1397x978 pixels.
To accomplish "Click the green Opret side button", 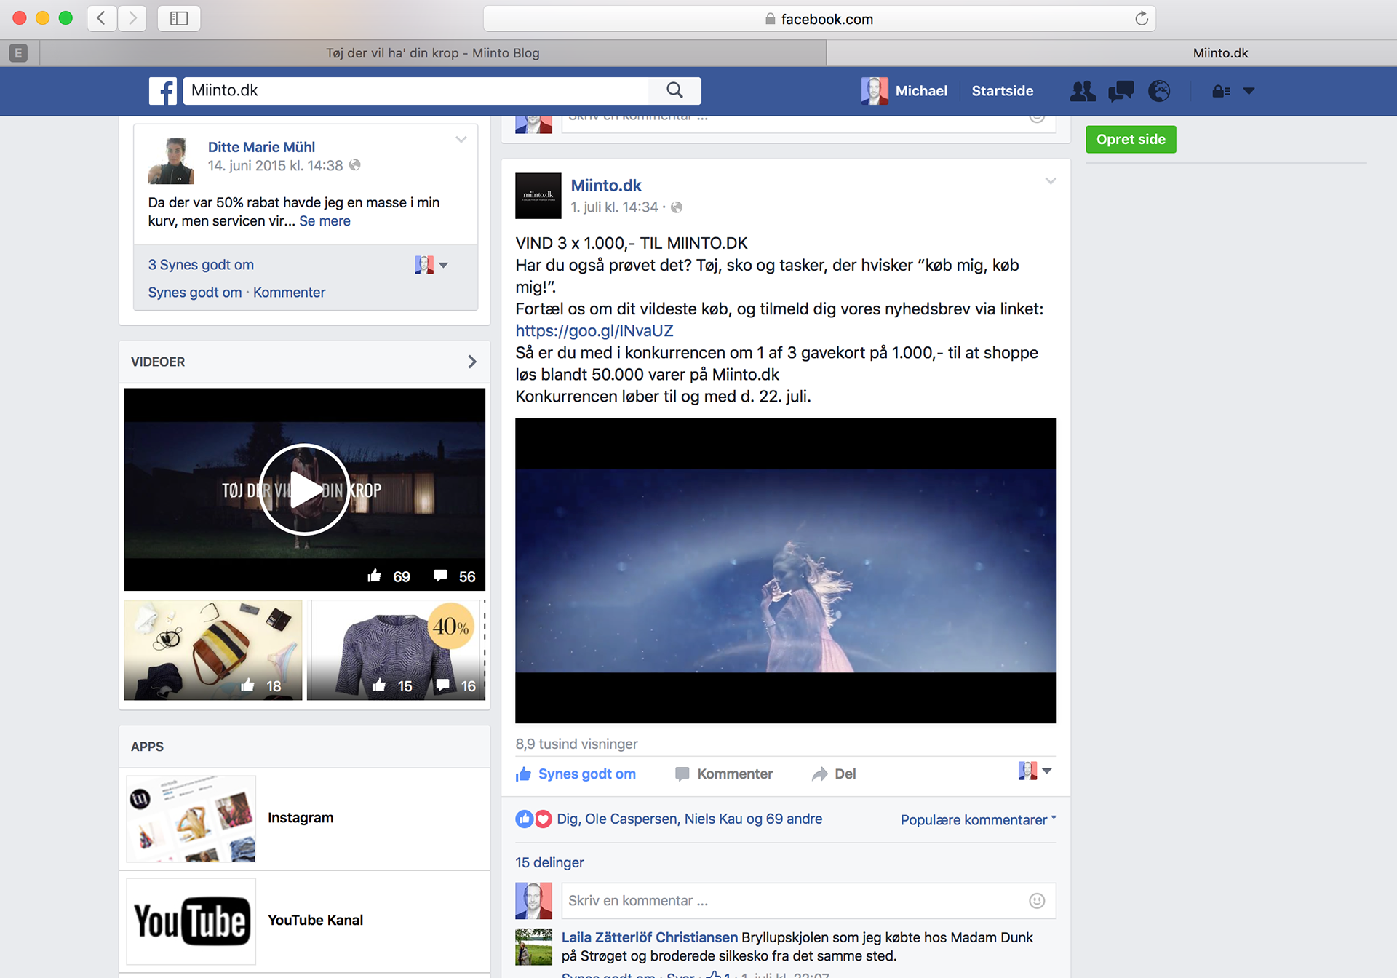I will click(1131, 139).
